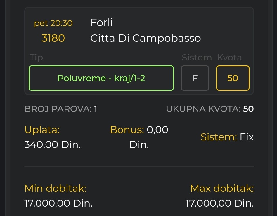Click the Poluvreme - kraj/1-2 tip button
Viewport: 277px width, 216px height.
[x=101, y=78]
